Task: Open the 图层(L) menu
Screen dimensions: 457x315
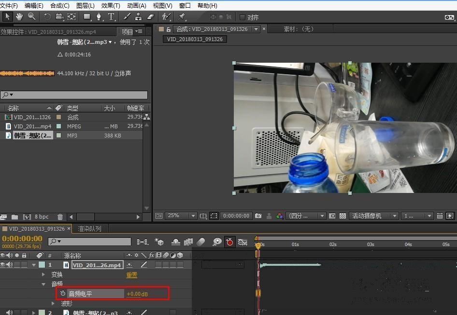Action: tap(85, 5)
